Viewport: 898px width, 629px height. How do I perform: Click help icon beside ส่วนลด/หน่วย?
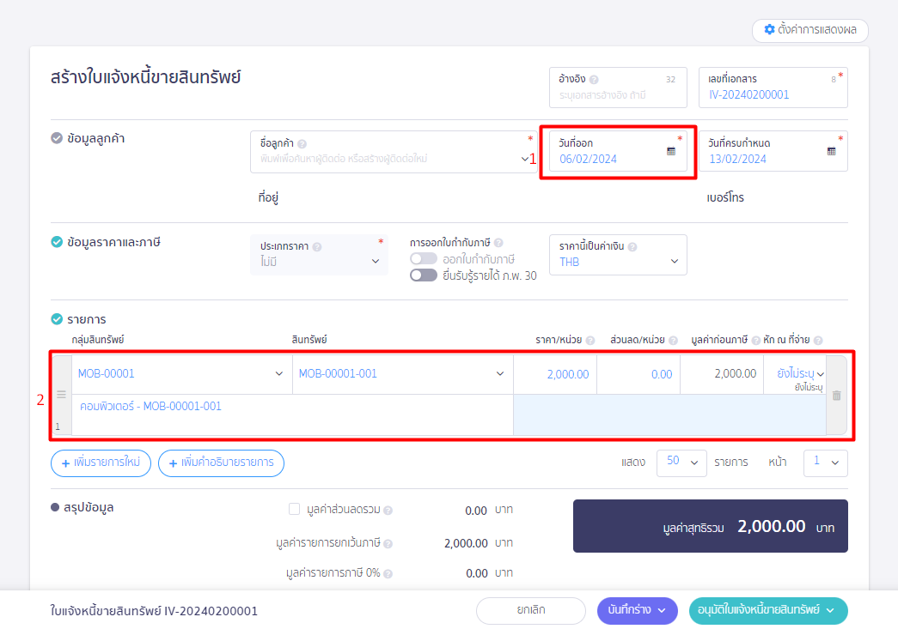point(673,340)
